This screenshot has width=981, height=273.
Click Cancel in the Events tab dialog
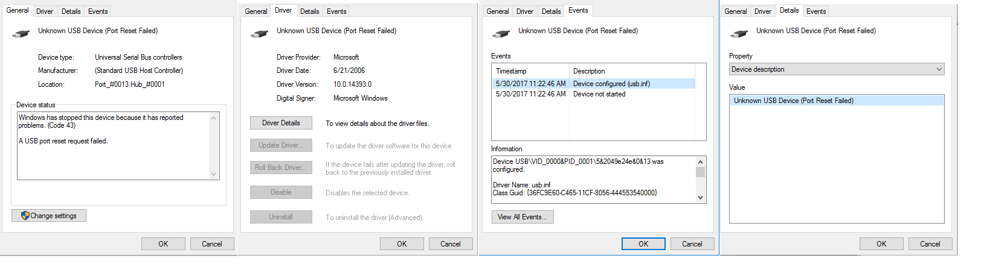click(x=692, y=244)
